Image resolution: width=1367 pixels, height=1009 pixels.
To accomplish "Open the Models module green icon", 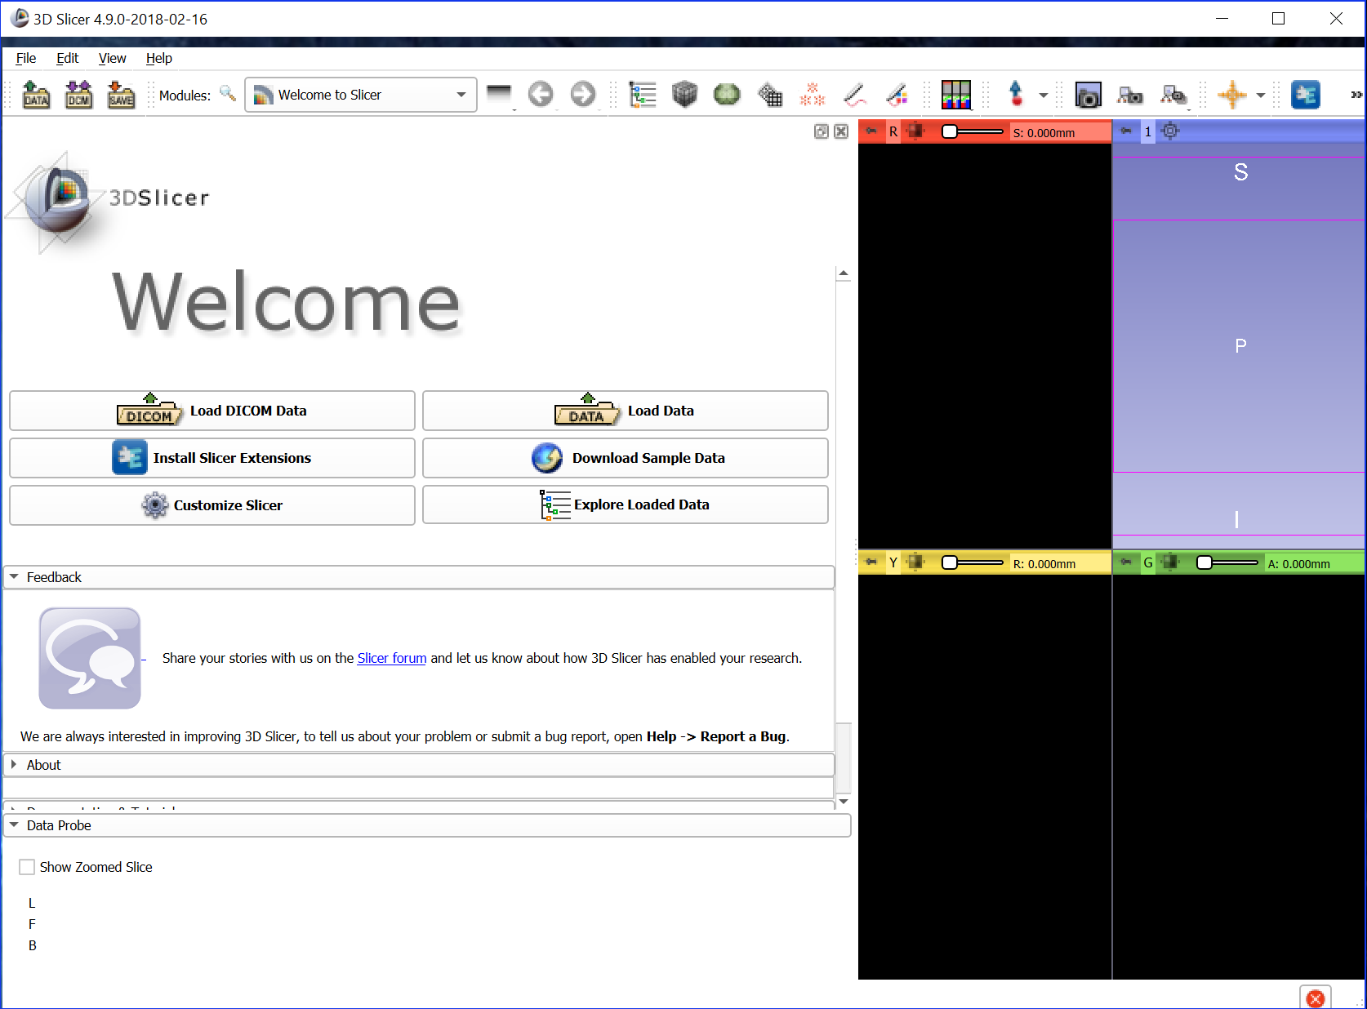I will coord(727,95).
